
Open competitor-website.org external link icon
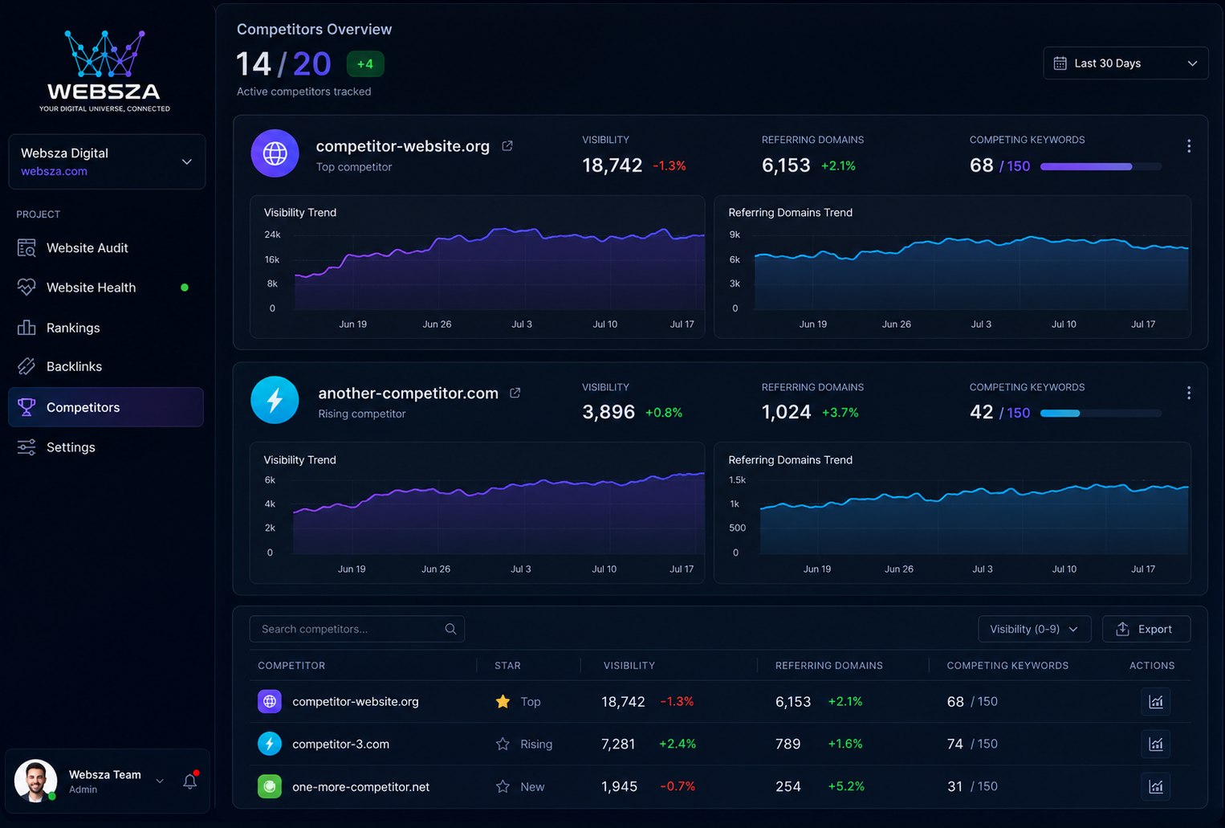click(507, 146)
